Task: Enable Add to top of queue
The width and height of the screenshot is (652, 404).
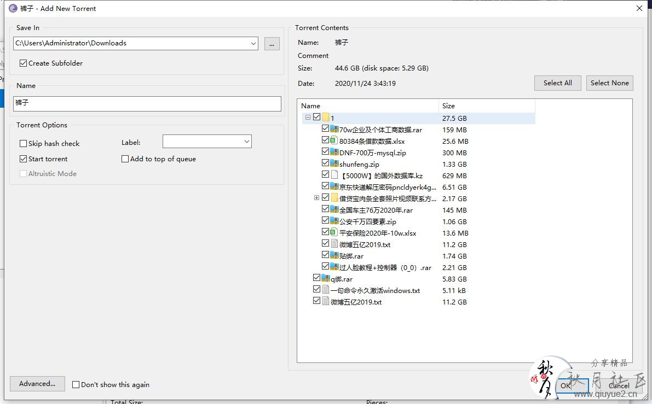Action: [125, 159]
